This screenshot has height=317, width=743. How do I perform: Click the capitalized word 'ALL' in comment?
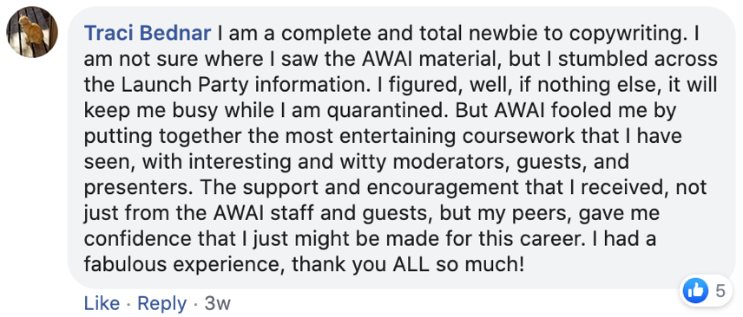coord(411,265)
